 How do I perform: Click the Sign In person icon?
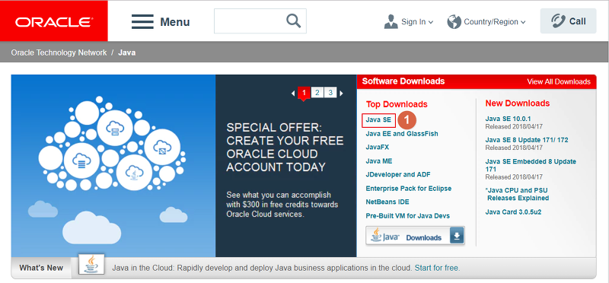[x=391, y=22]
